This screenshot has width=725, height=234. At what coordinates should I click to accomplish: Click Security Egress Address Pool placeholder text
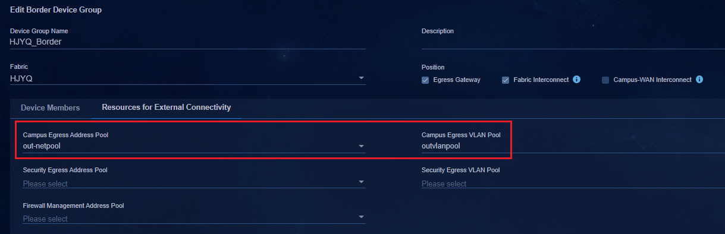(45, 184)
